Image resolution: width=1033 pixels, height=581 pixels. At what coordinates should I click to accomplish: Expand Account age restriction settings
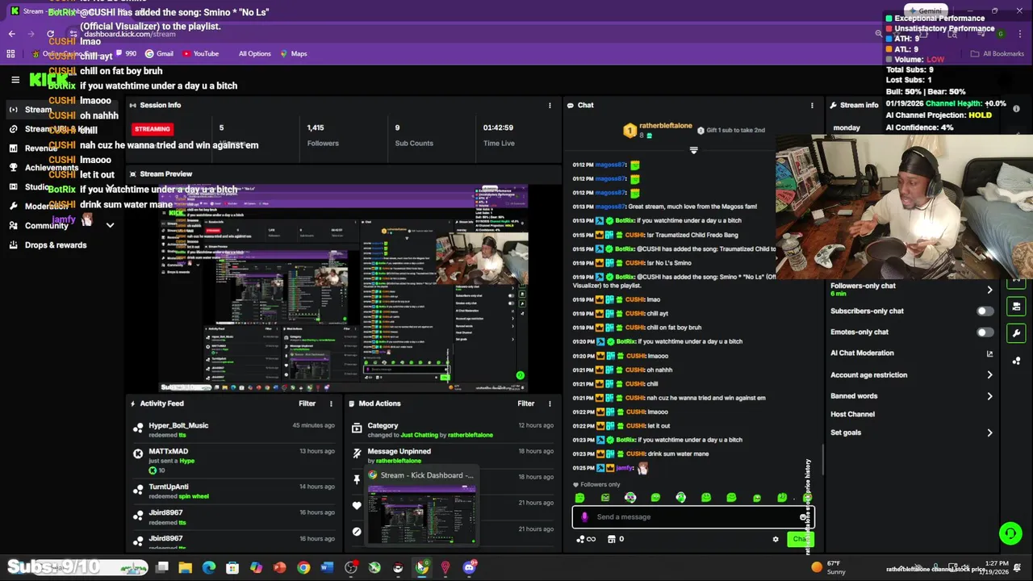point(989,375)
